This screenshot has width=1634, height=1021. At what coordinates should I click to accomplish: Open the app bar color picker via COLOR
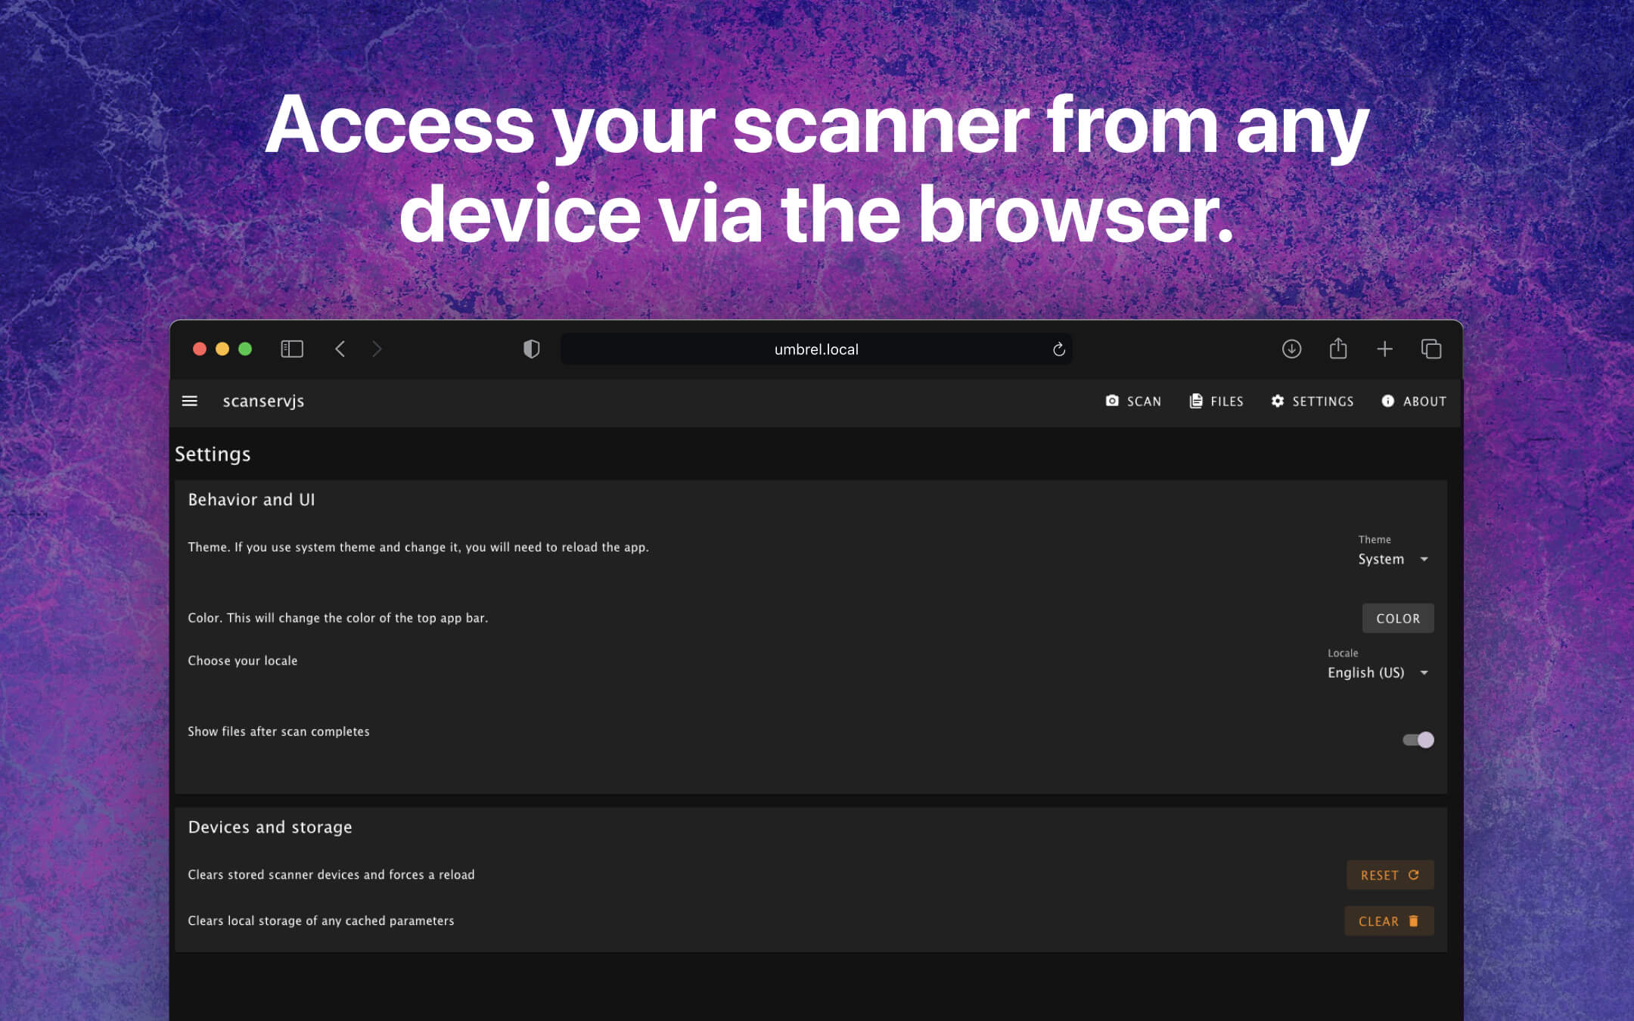pos(1397,618)
